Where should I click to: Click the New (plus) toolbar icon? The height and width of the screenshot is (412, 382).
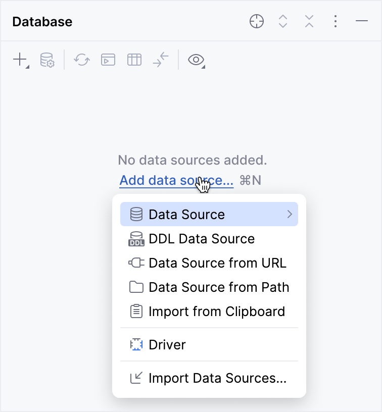[x=20, y=60]
